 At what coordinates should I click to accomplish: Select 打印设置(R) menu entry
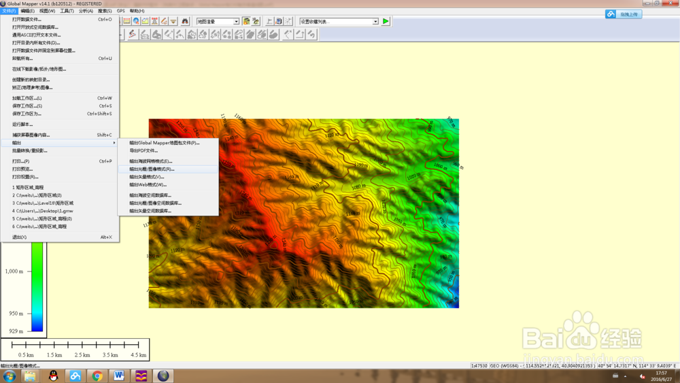[60, 177]
